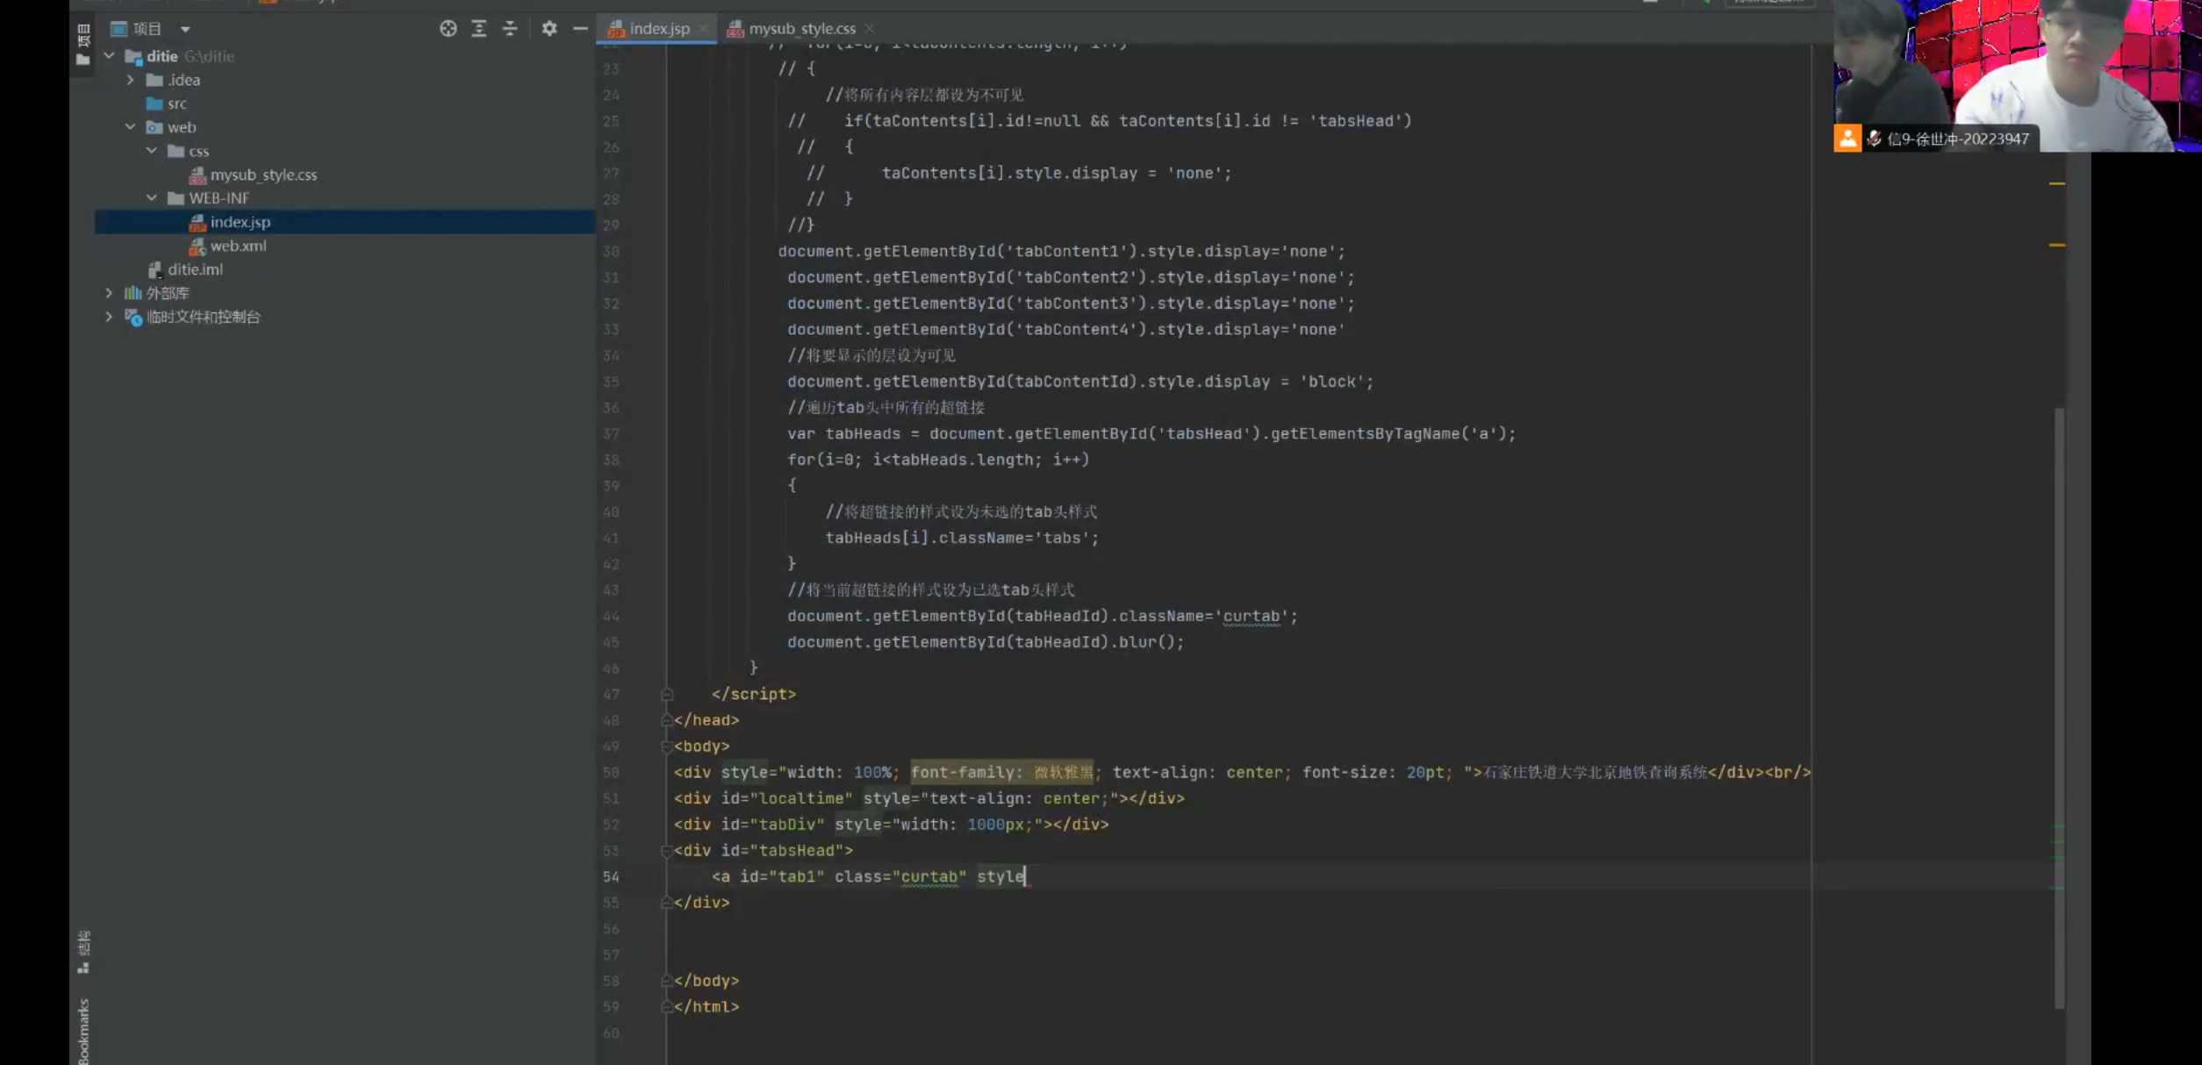Image resolution: width=2202 pixels, height=1065 pixels.
Task: Collapse the WEB-INF folder
Action: coord(151,198)
